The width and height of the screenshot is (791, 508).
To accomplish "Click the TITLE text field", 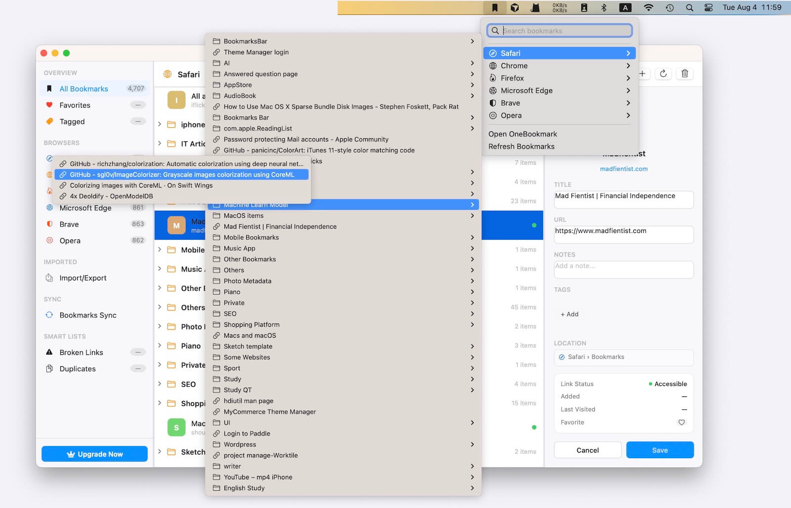I will (x=623, y=199).
